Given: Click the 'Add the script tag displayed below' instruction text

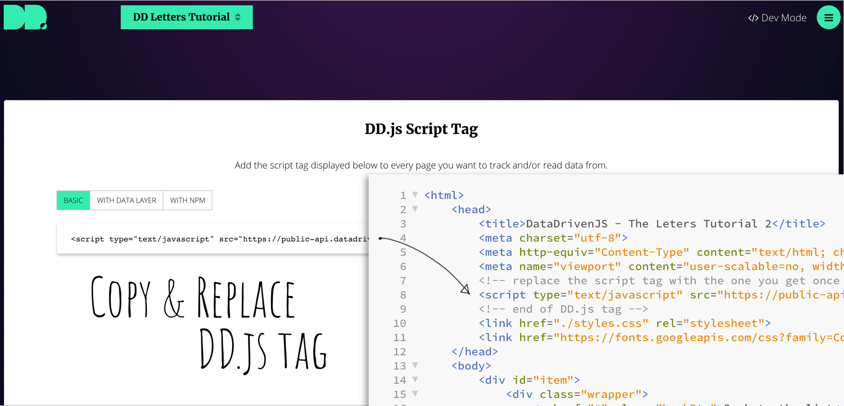Looking at the screenshot, I should pyautogui.click(x=421, y=165).
